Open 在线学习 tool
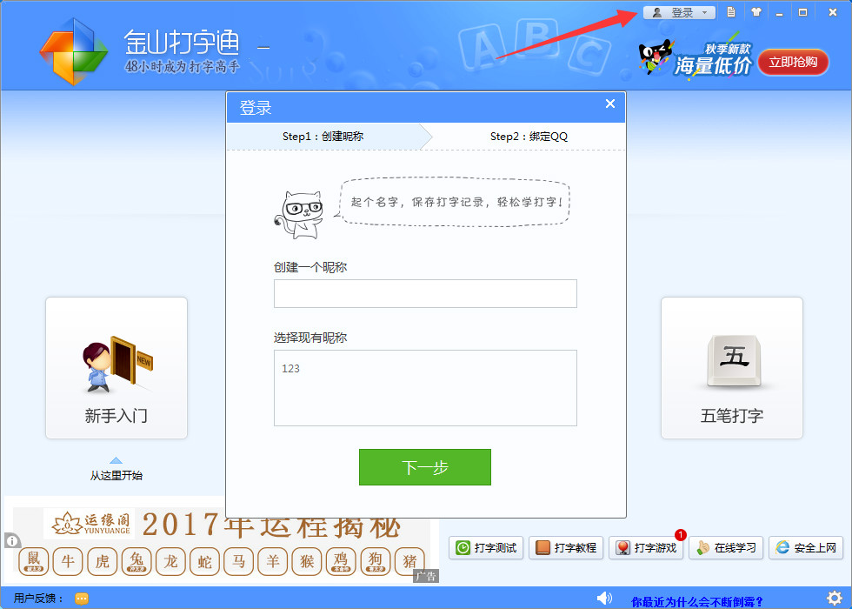This screenshot has width=852, height=609. pyautogui.click(x=726, y=547)
